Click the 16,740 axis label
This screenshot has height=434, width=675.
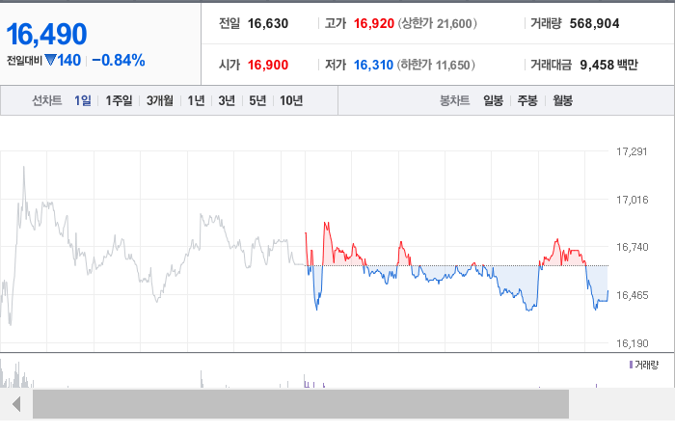(632, 247)
